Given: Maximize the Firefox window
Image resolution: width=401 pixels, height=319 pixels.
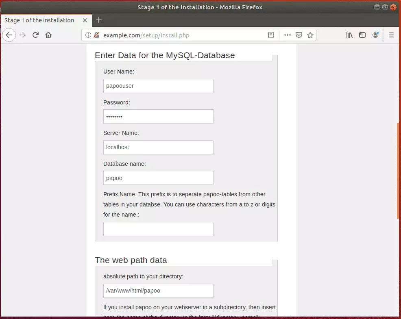Looking at the screenshot, I should (385, 7).
